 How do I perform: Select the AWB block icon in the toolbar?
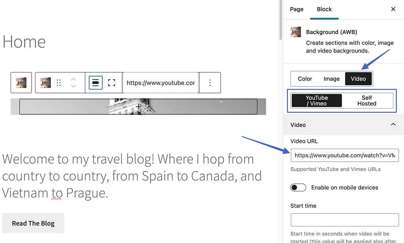[21, 83]
